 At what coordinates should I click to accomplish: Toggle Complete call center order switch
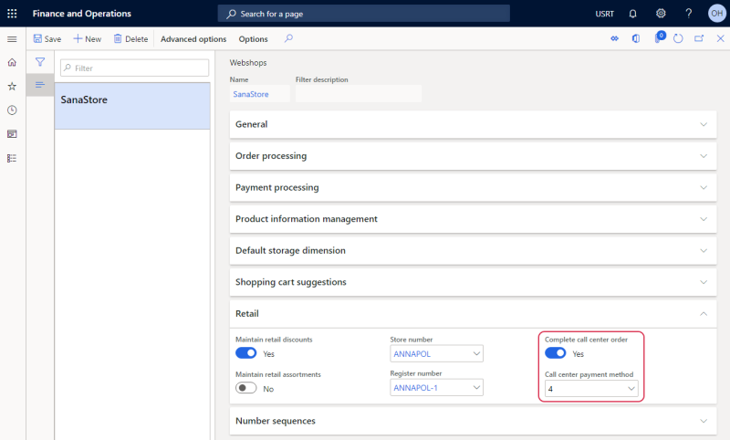click(556, 353)
